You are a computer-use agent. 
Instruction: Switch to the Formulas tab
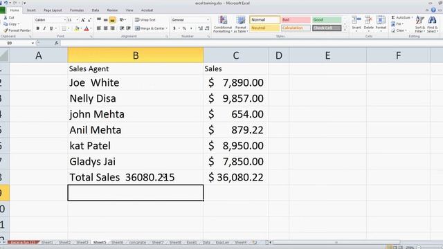[x=77, y=10]
